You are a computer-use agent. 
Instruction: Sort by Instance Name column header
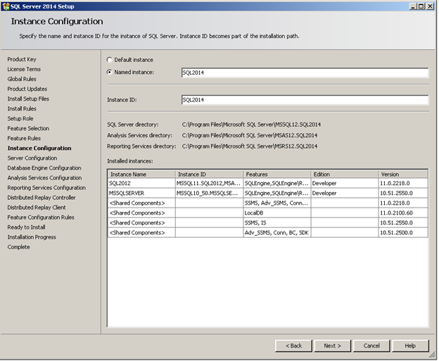141,175
